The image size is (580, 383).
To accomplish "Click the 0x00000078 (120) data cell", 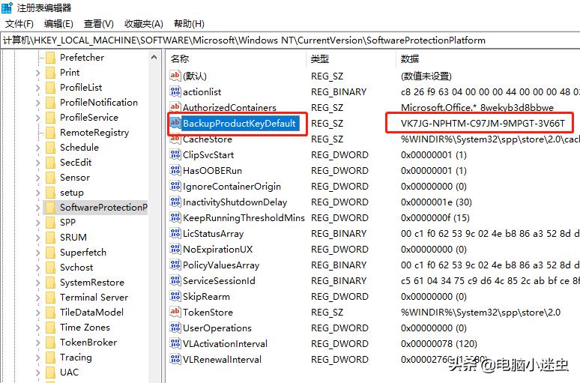I will tap(438, 344).
